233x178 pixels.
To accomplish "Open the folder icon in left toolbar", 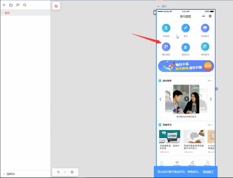I will click(x=11, y=5).
